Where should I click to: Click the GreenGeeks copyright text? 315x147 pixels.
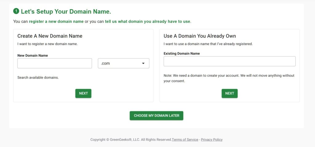(131, 140)
